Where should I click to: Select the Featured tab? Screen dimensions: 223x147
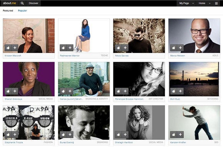(8, 11)
